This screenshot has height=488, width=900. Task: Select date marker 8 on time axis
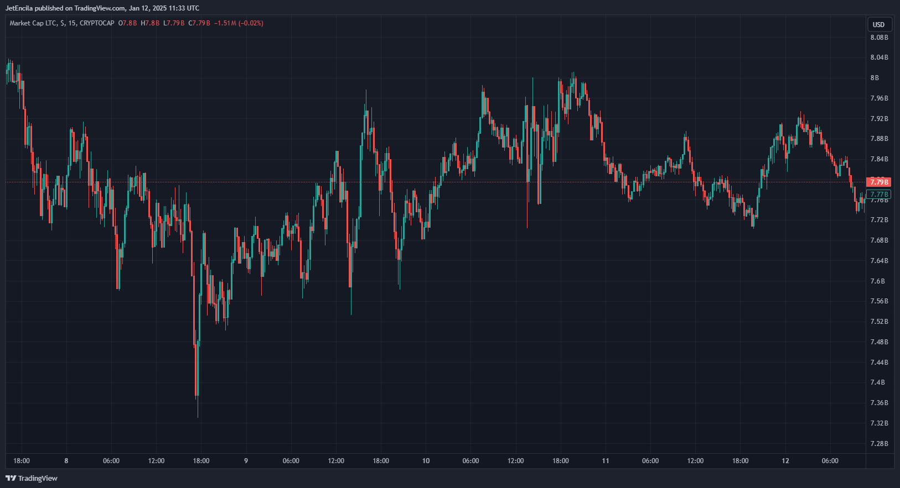[66, 461]
